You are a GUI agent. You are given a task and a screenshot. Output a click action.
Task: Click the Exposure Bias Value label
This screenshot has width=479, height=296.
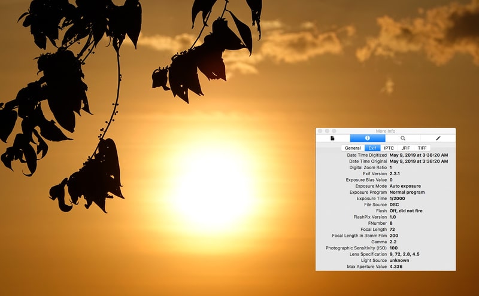click(x=366, y=180)
